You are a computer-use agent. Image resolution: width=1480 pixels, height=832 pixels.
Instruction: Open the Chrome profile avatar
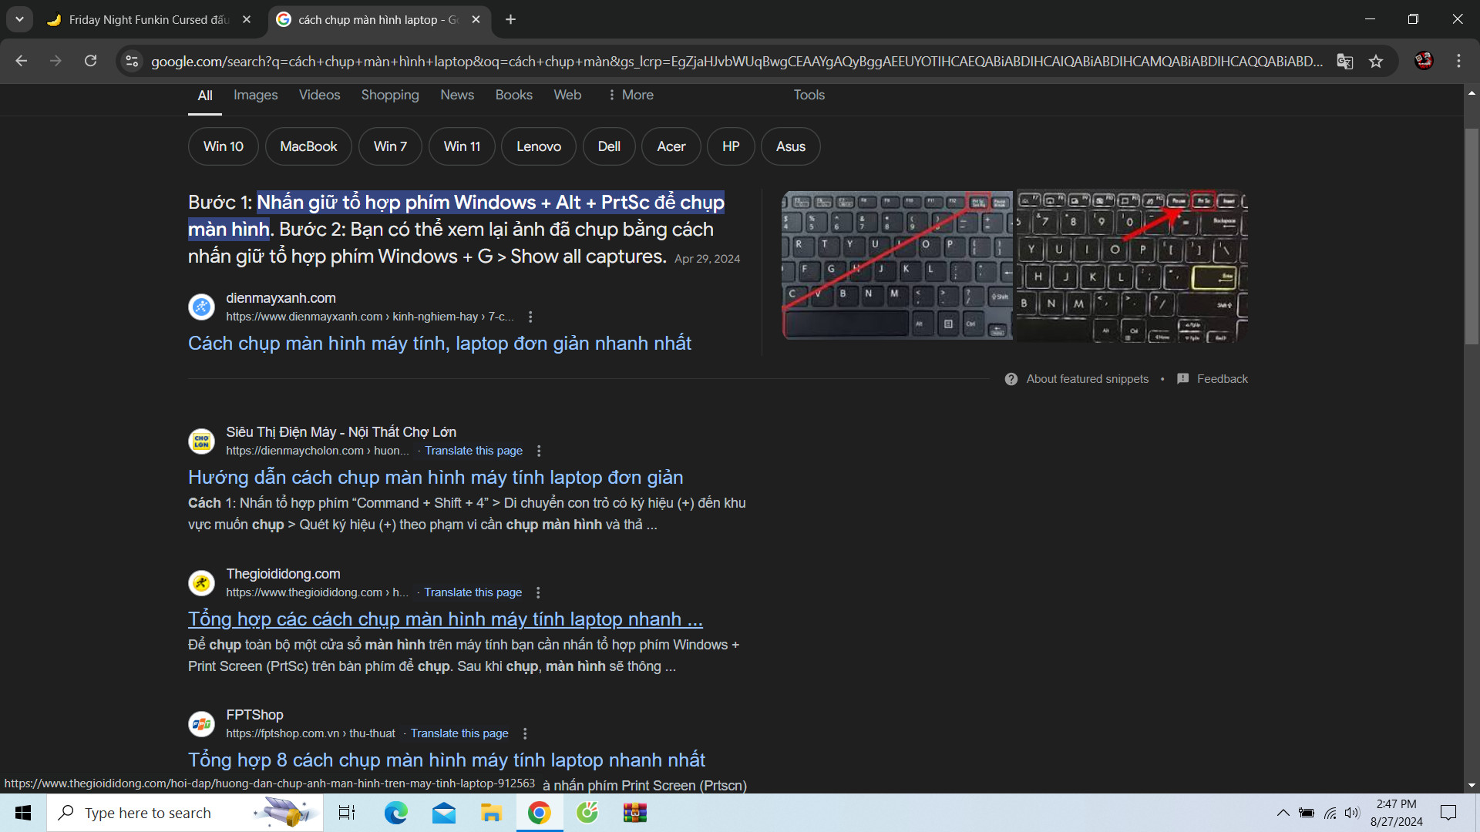(1424, 61)
